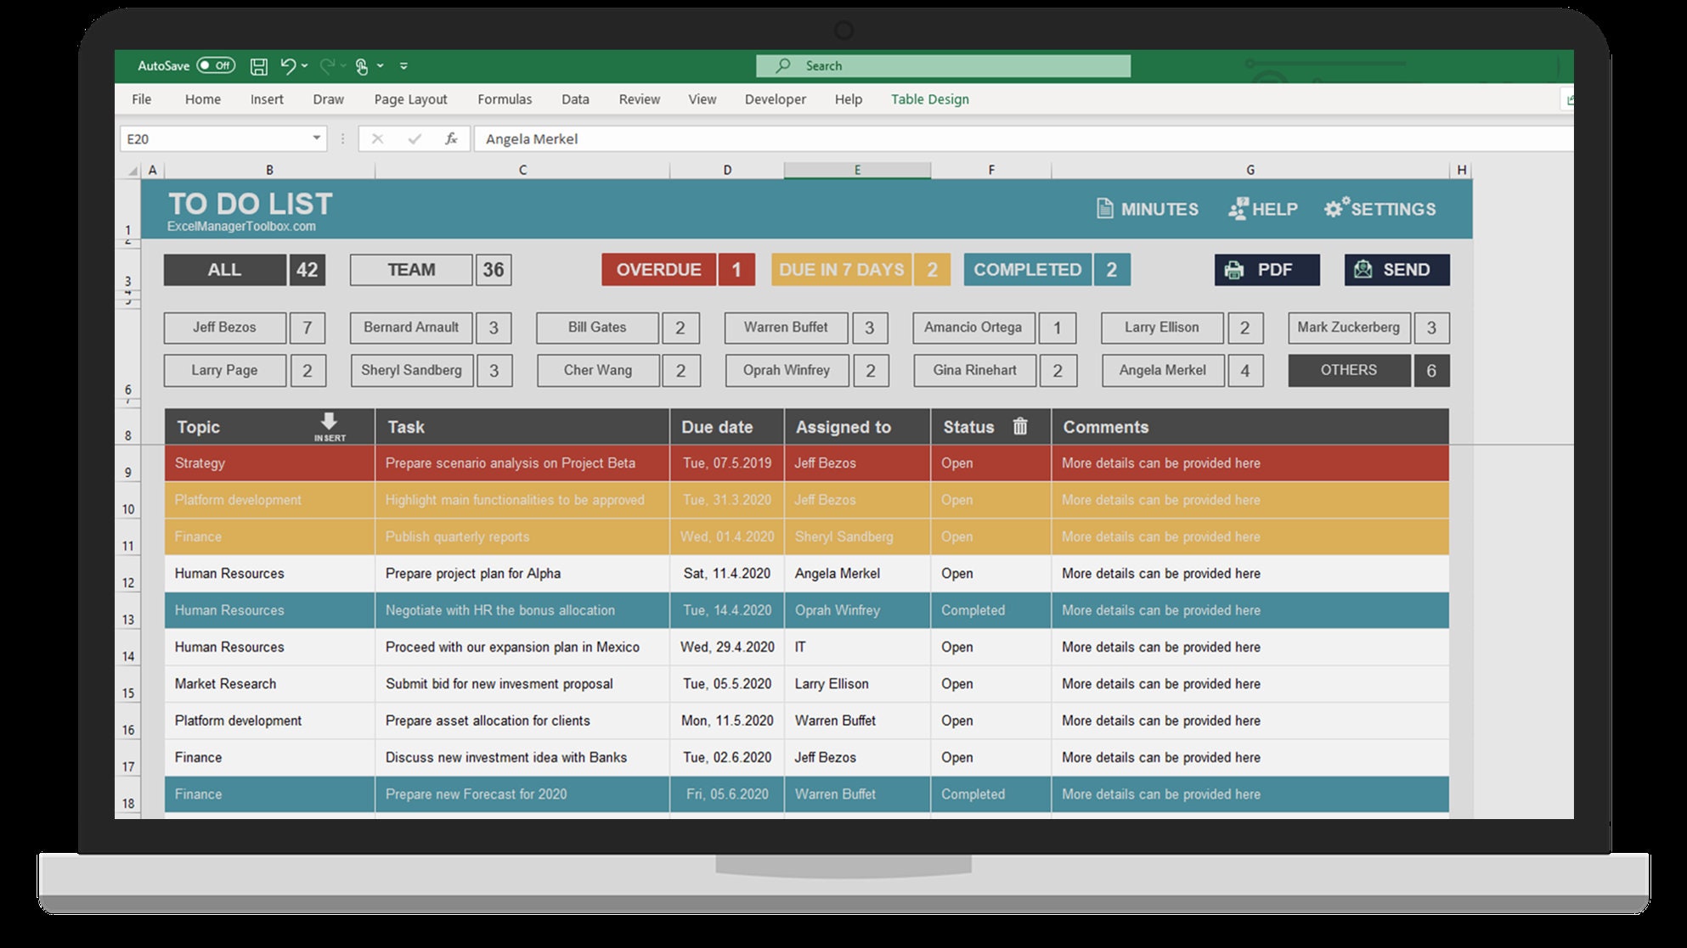Click the trash icon in the Status header
The width and height of the screenshot is (1687, 948).
point(1020,427)
